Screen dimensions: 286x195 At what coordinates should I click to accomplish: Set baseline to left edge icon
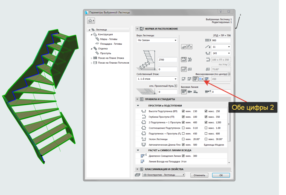click(x=184, y=92)
